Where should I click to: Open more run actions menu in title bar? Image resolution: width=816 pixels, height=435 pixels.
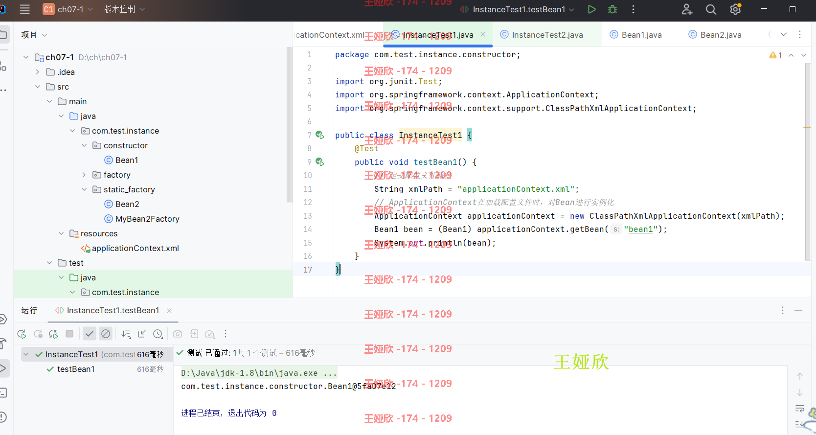pos(633,9)
